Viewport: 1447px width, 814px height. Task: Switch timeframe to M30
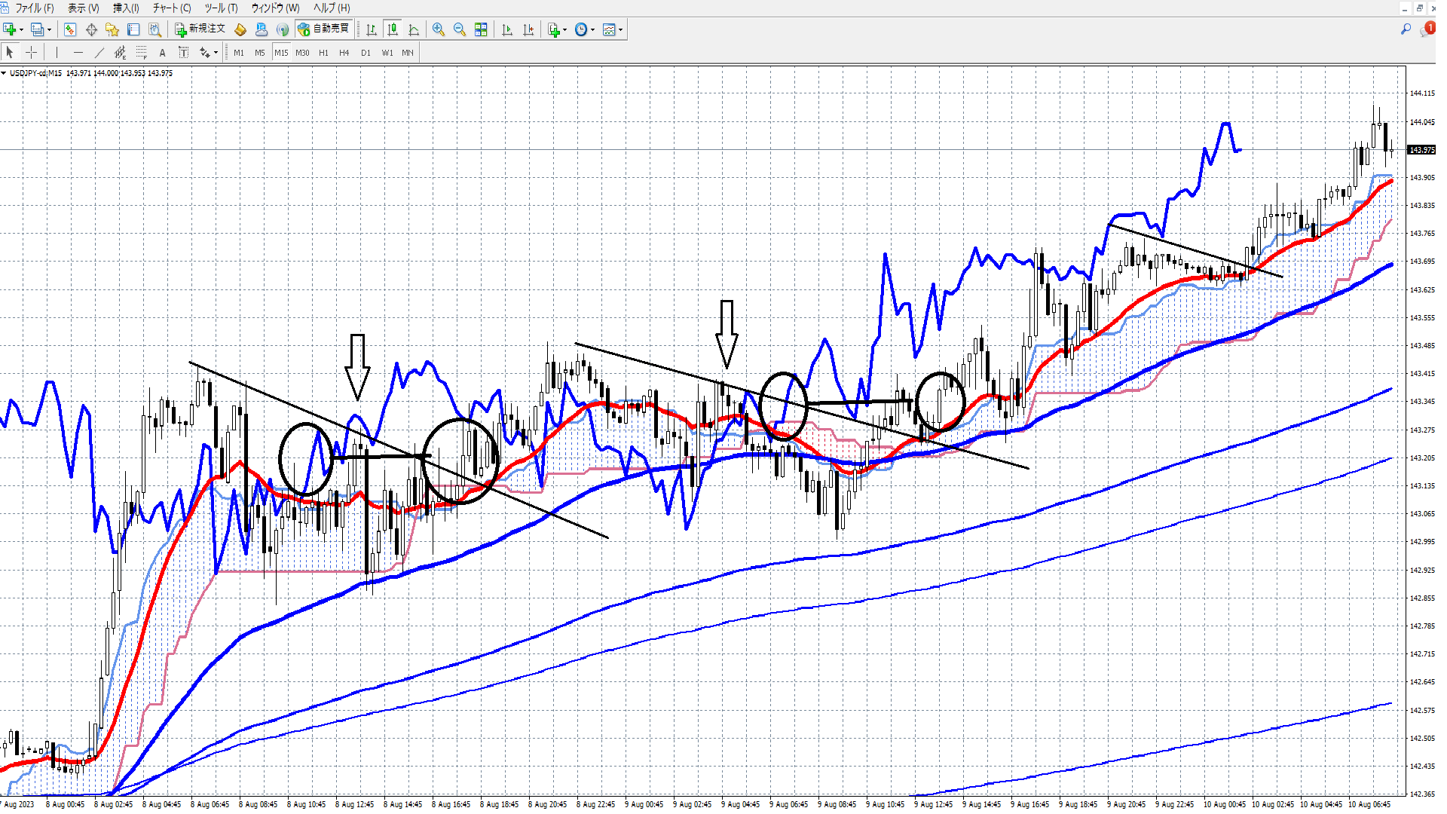click(302, 53)
